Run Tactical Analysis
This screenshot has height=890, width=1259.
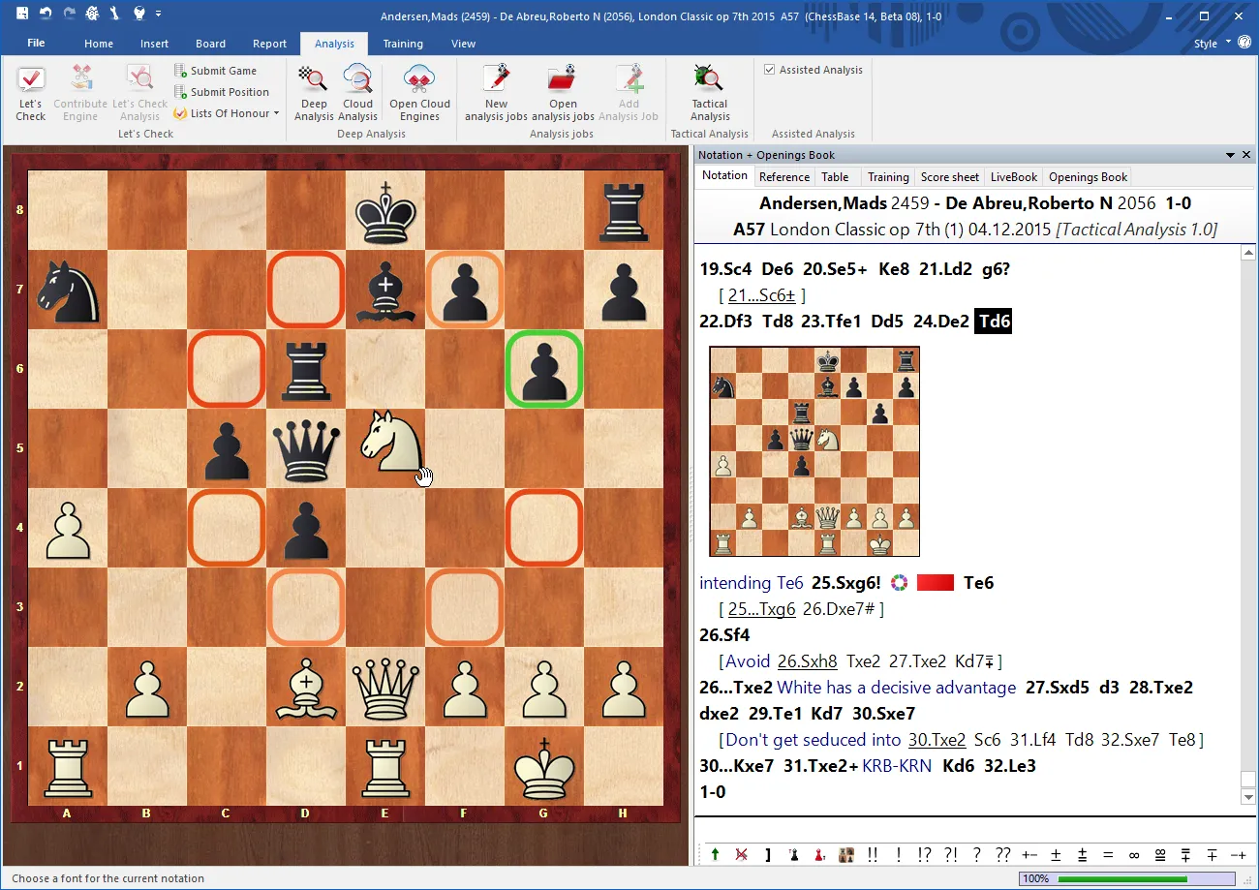(710, 93)
